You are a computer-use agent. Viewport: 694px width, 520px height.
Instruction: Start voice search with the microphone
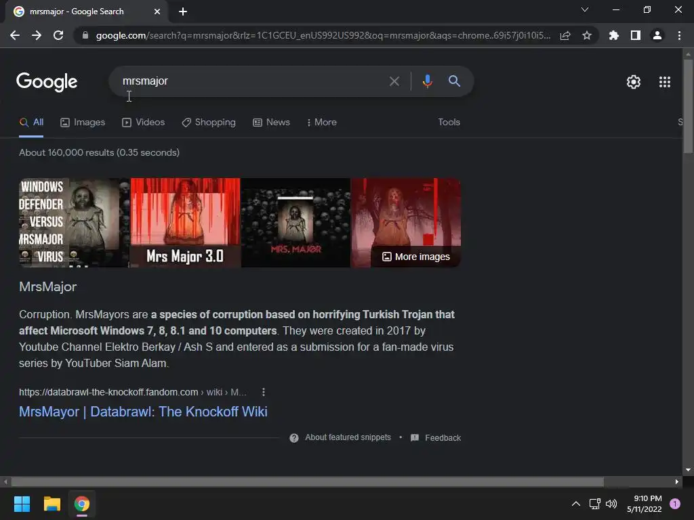tap(427, 81)
